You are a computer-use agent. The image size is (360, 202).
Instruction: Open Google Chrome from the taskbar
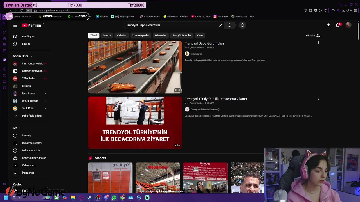click(x=122, y=198)
